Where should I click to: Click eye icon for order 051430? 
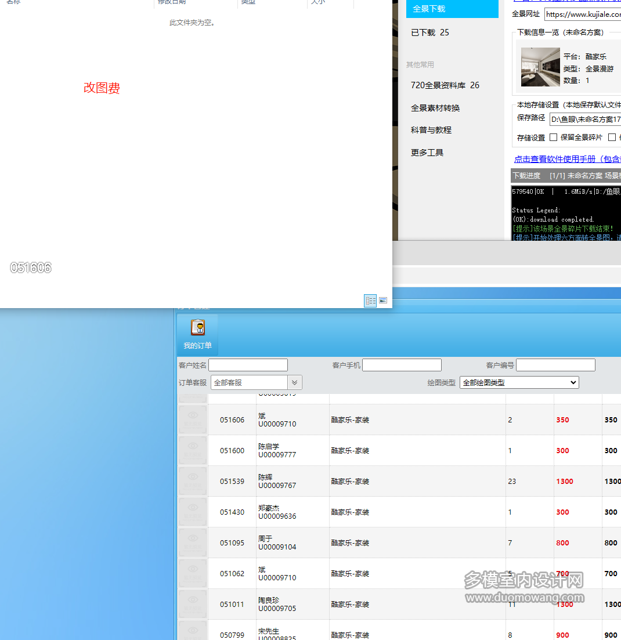point(193,512)
